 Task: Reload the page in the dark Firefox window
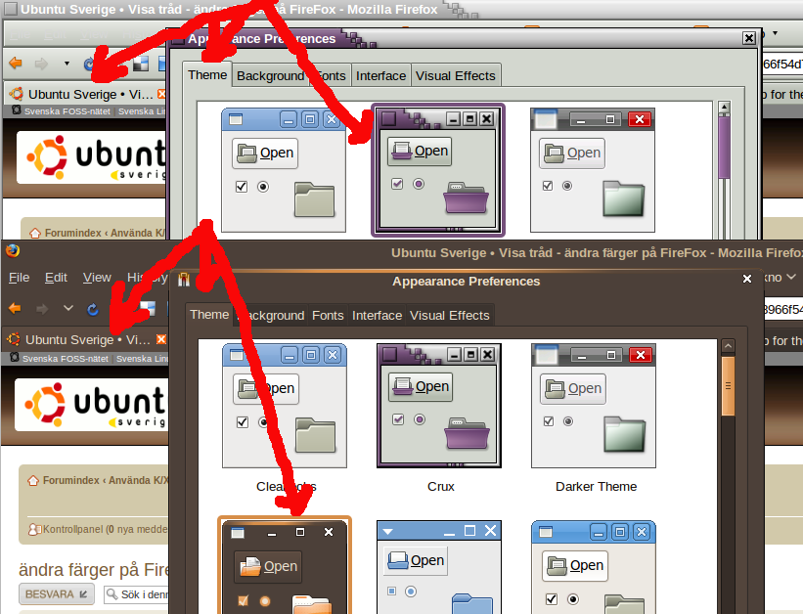point(93,309)
